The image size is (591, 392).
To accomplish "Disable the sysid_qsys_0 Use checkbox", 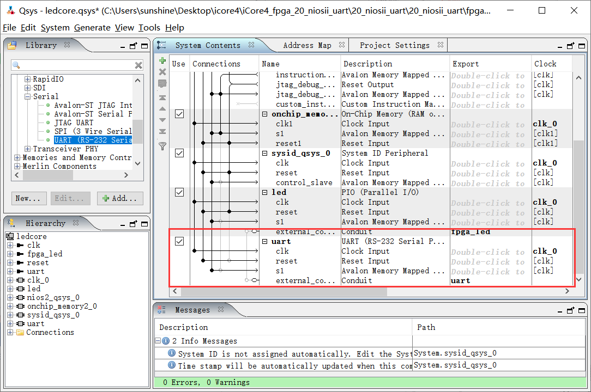I will click(179, 153).
